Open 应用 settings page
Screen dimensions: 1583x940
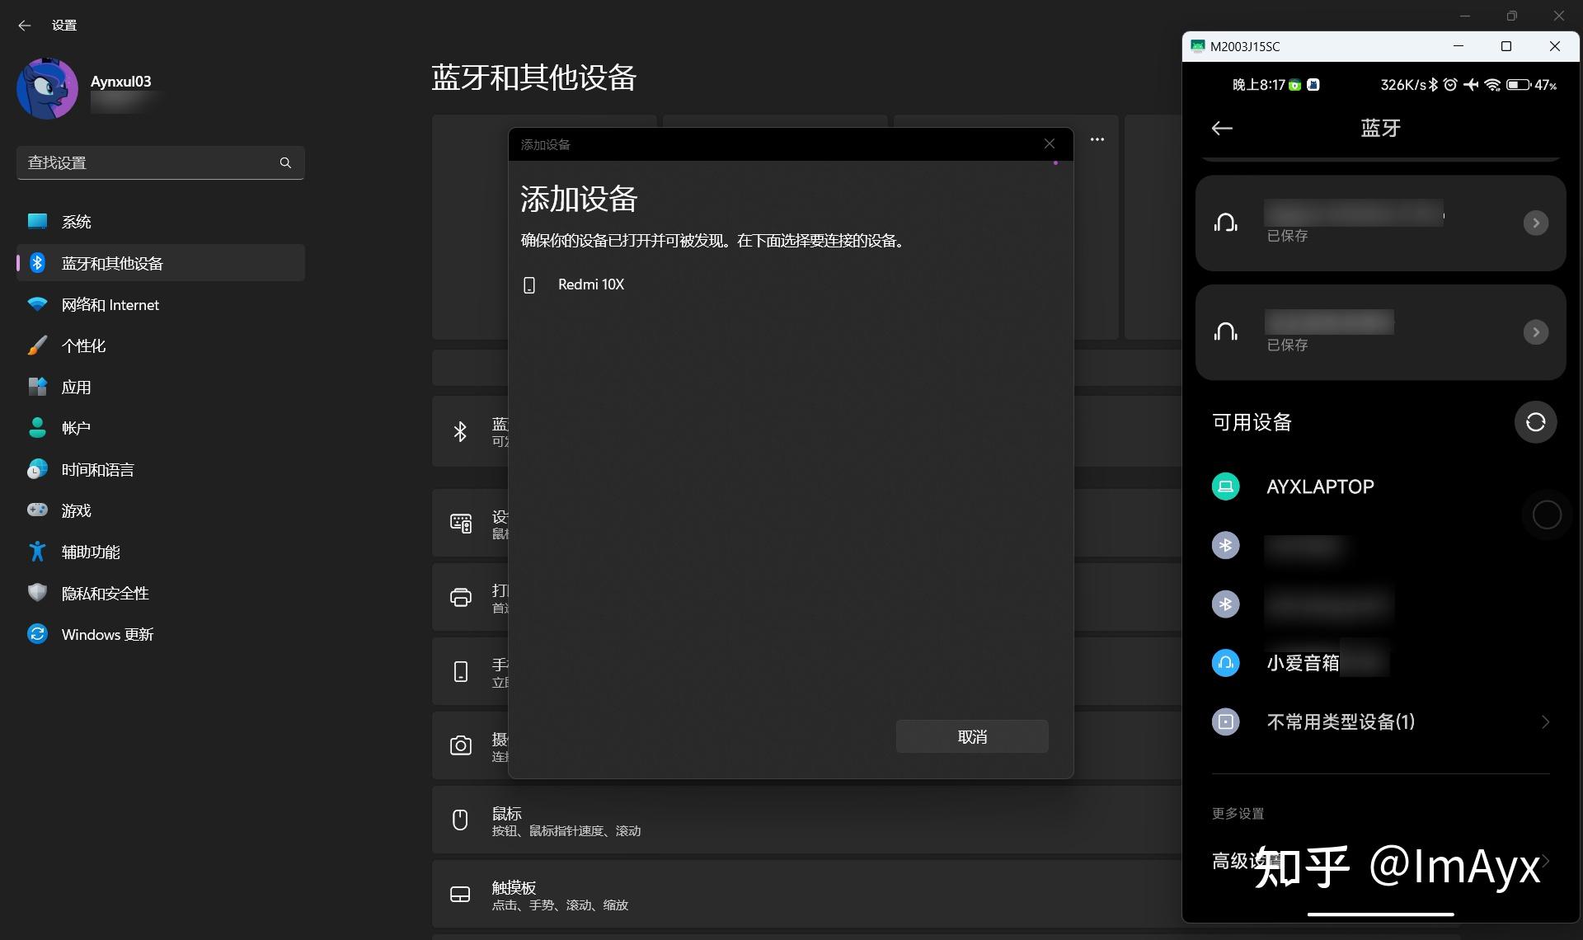pyautogui.click(x=161, y=387)
